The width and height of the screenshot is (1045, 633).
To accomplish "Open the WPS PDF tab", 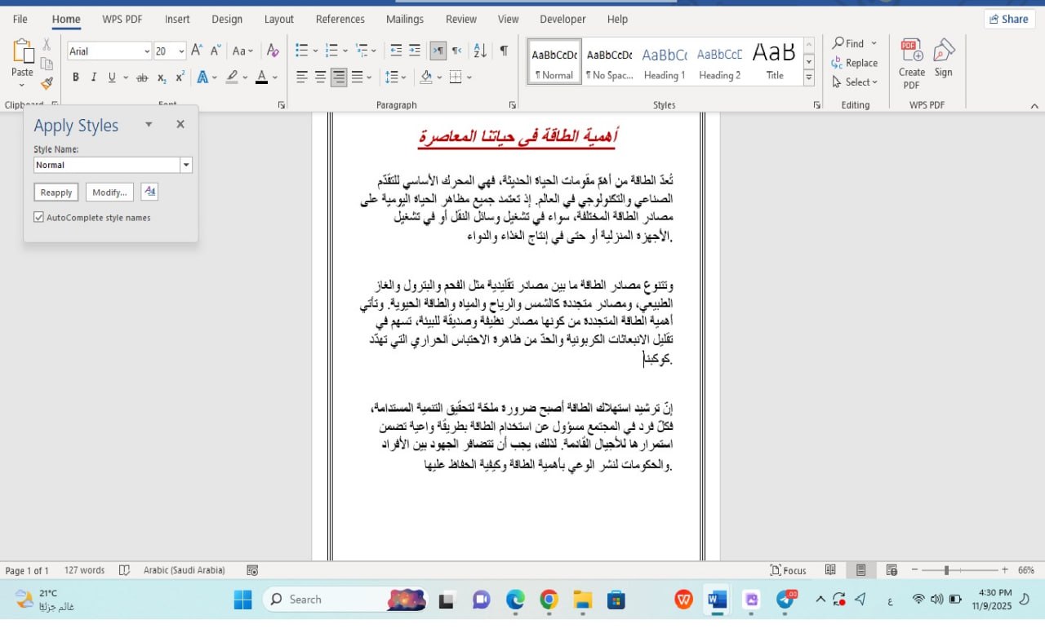I will [122, 19].
